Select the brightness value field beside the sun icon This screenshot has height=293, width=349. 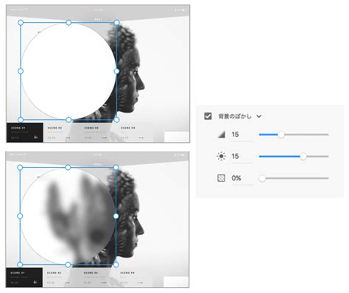point(242,156)
